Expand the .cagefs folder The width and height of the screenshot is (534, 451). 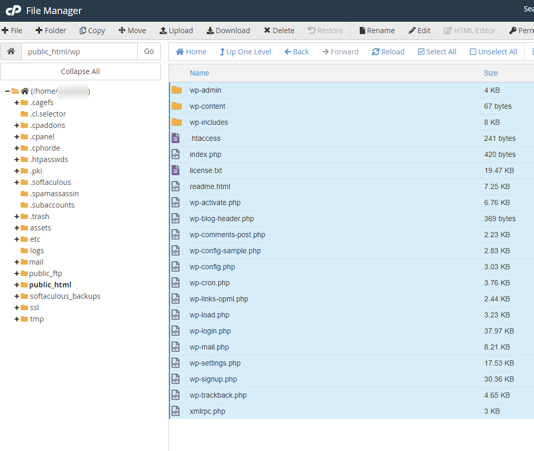pyautogui.click(x=17, y=103)
